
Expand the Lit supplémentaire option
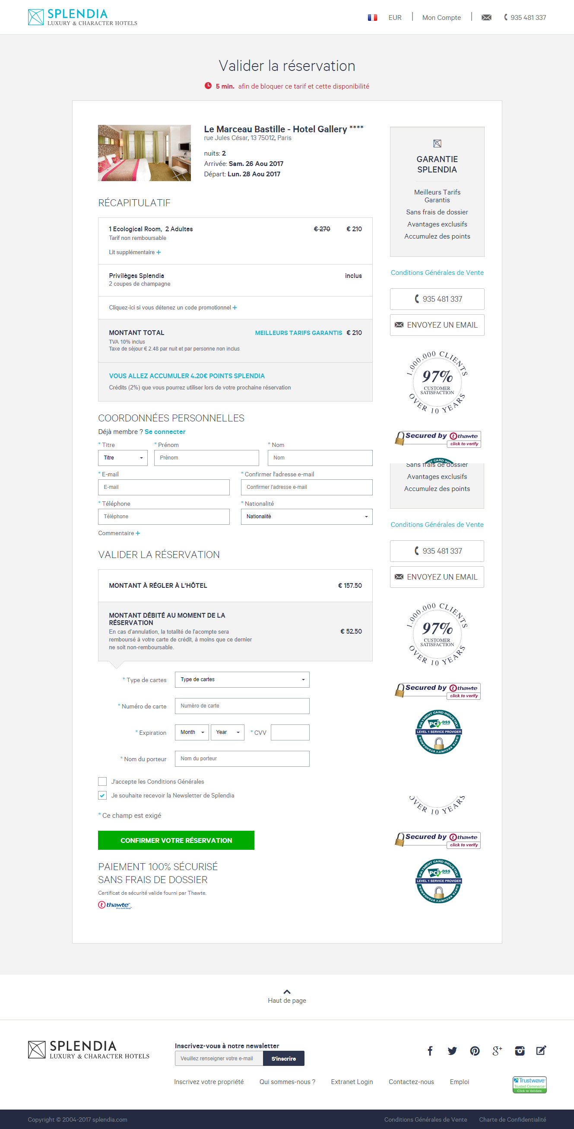point(135,252)
